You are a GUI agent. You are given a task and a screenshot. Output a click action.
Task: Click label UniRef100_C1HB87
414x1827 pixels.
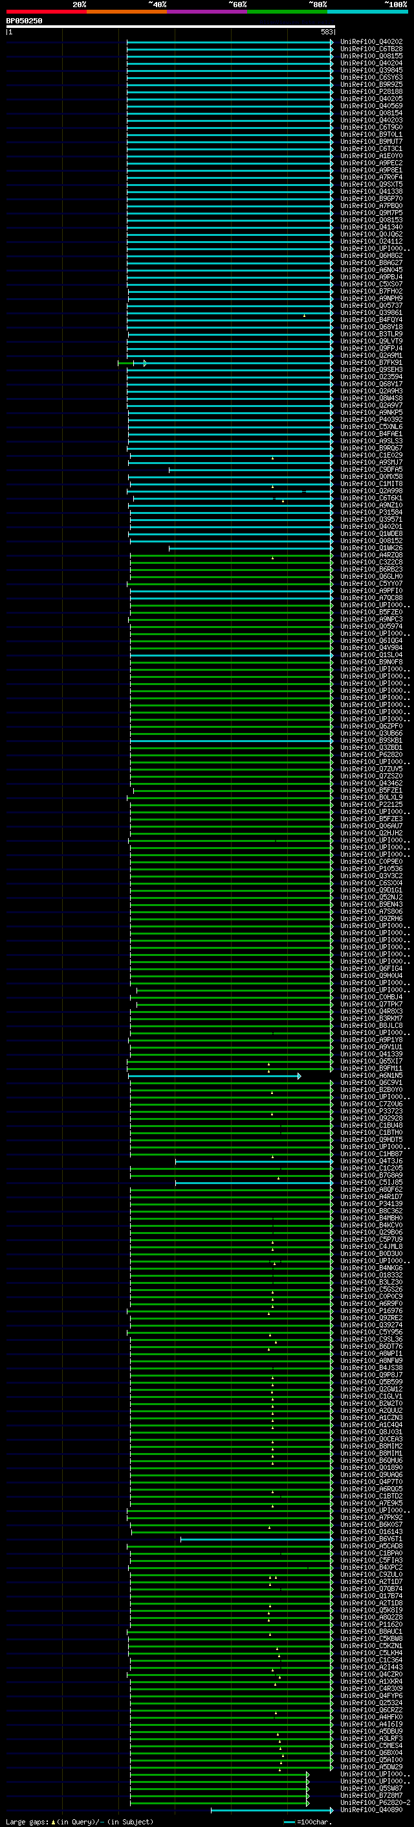[371, 1154]
